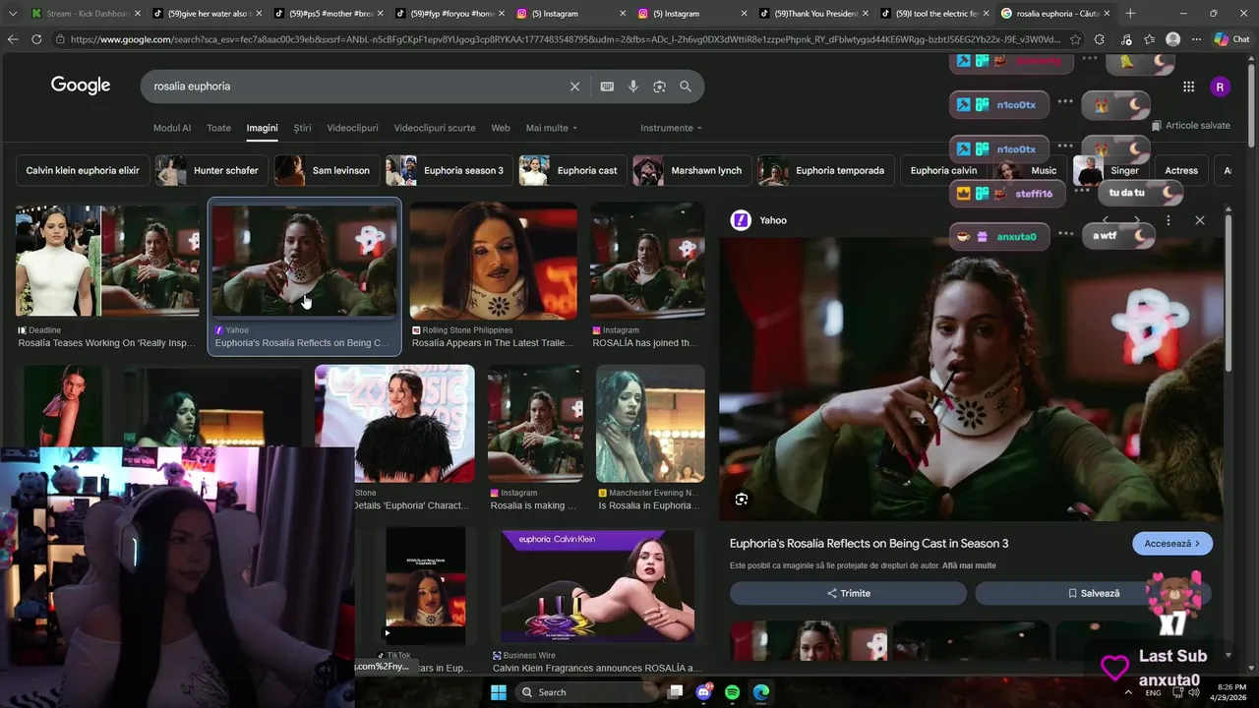Select the 'Hunter schafer' filter chip

tap(211, 170)
